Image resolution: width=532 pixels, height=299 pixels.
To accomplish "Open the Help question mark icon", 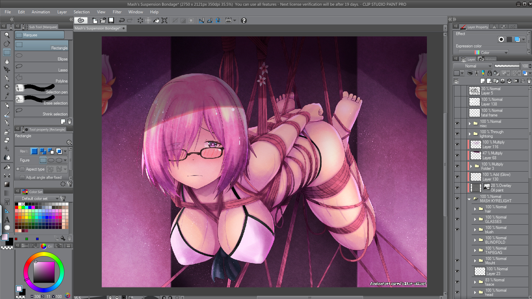I will [244, 20].
